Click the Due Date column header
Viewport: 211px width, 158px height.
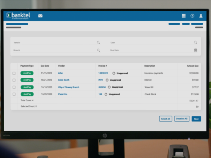click(45, 66)
